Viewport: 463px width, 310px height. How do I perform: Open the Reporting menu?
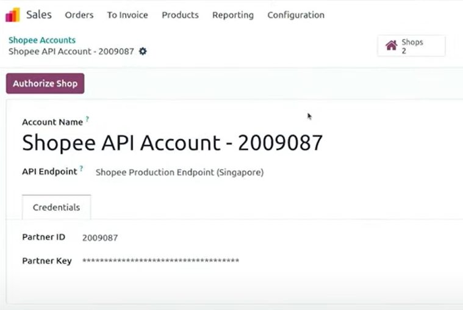click(233, 15)
